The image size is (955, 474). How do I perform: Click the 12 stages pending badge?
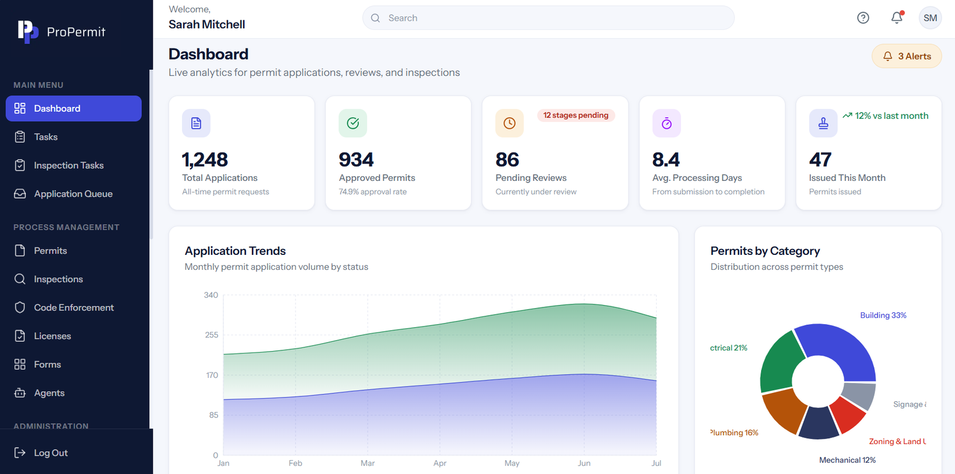[576, 115]
